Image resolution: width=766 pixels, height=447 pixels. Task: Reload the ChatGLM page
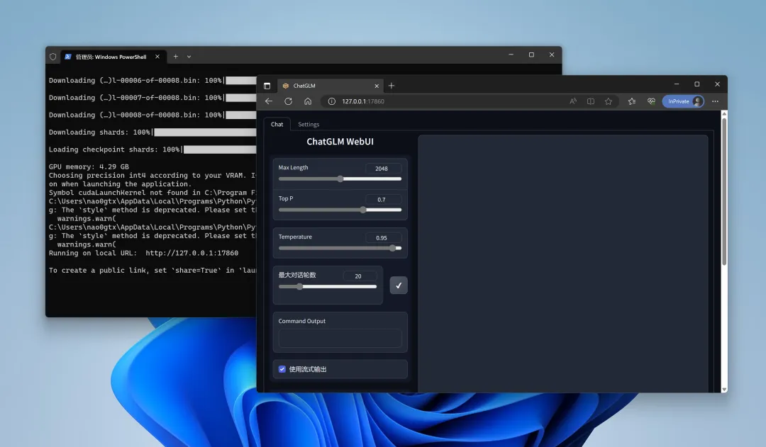[x=288, y=101]
